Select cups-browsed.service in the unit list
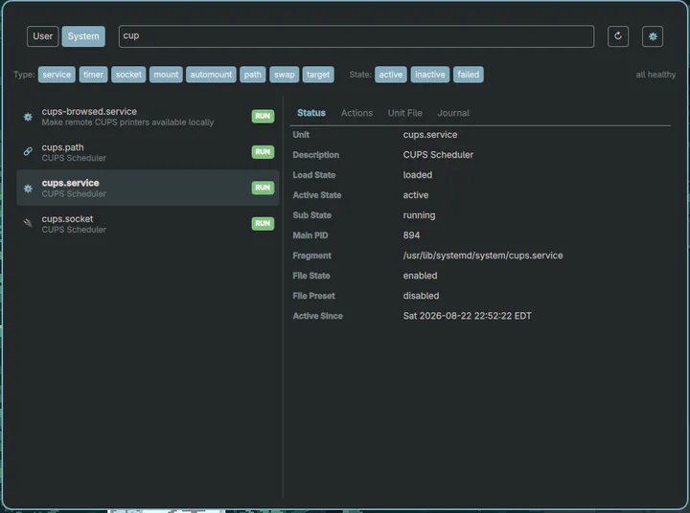This screenshot has width=690, height=513. tap(148, 117)
